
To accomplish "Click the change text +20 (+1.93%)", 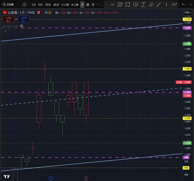I will click(111, 13).
